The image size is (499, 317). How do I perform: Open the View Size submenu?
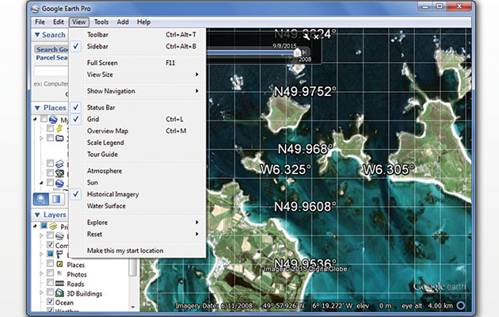[138, 74]
